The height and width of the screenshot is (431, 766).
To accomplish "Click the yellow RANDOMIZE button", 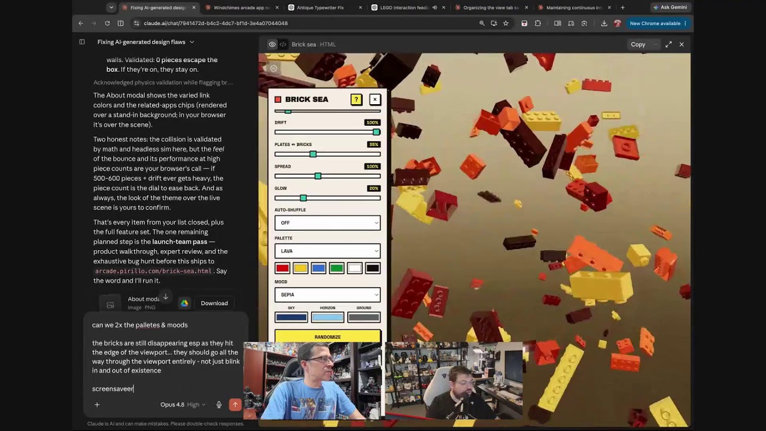I will (327, 336).
